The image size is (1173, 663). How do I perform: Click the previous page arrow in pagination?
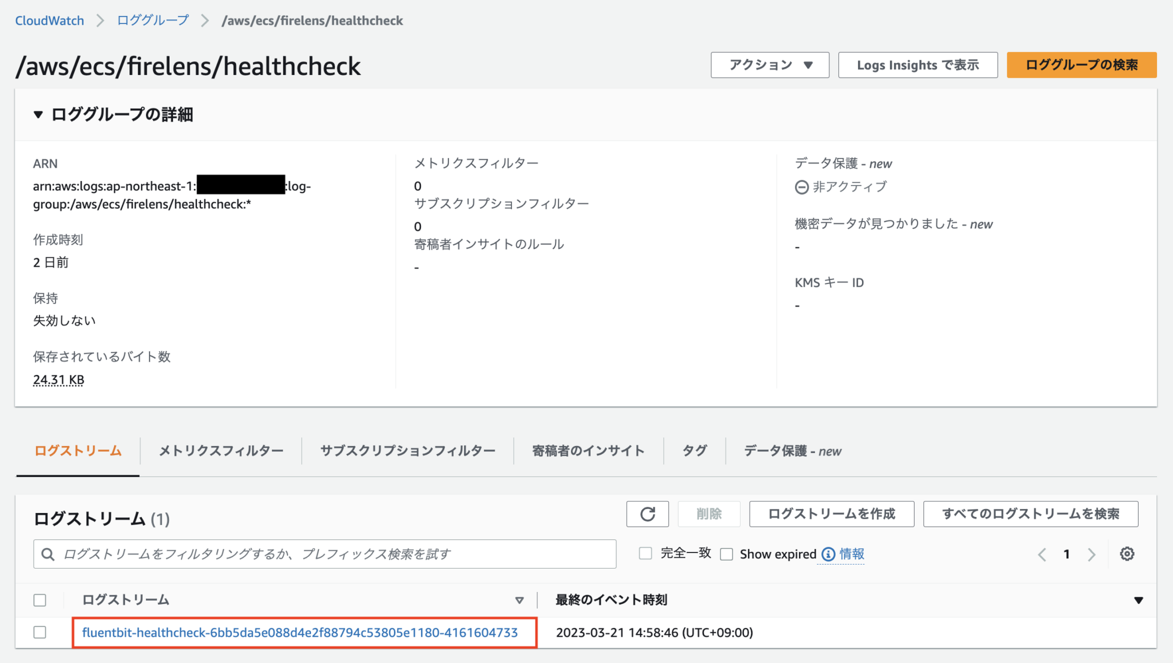pyautogui.click(x=1042, y=554)
